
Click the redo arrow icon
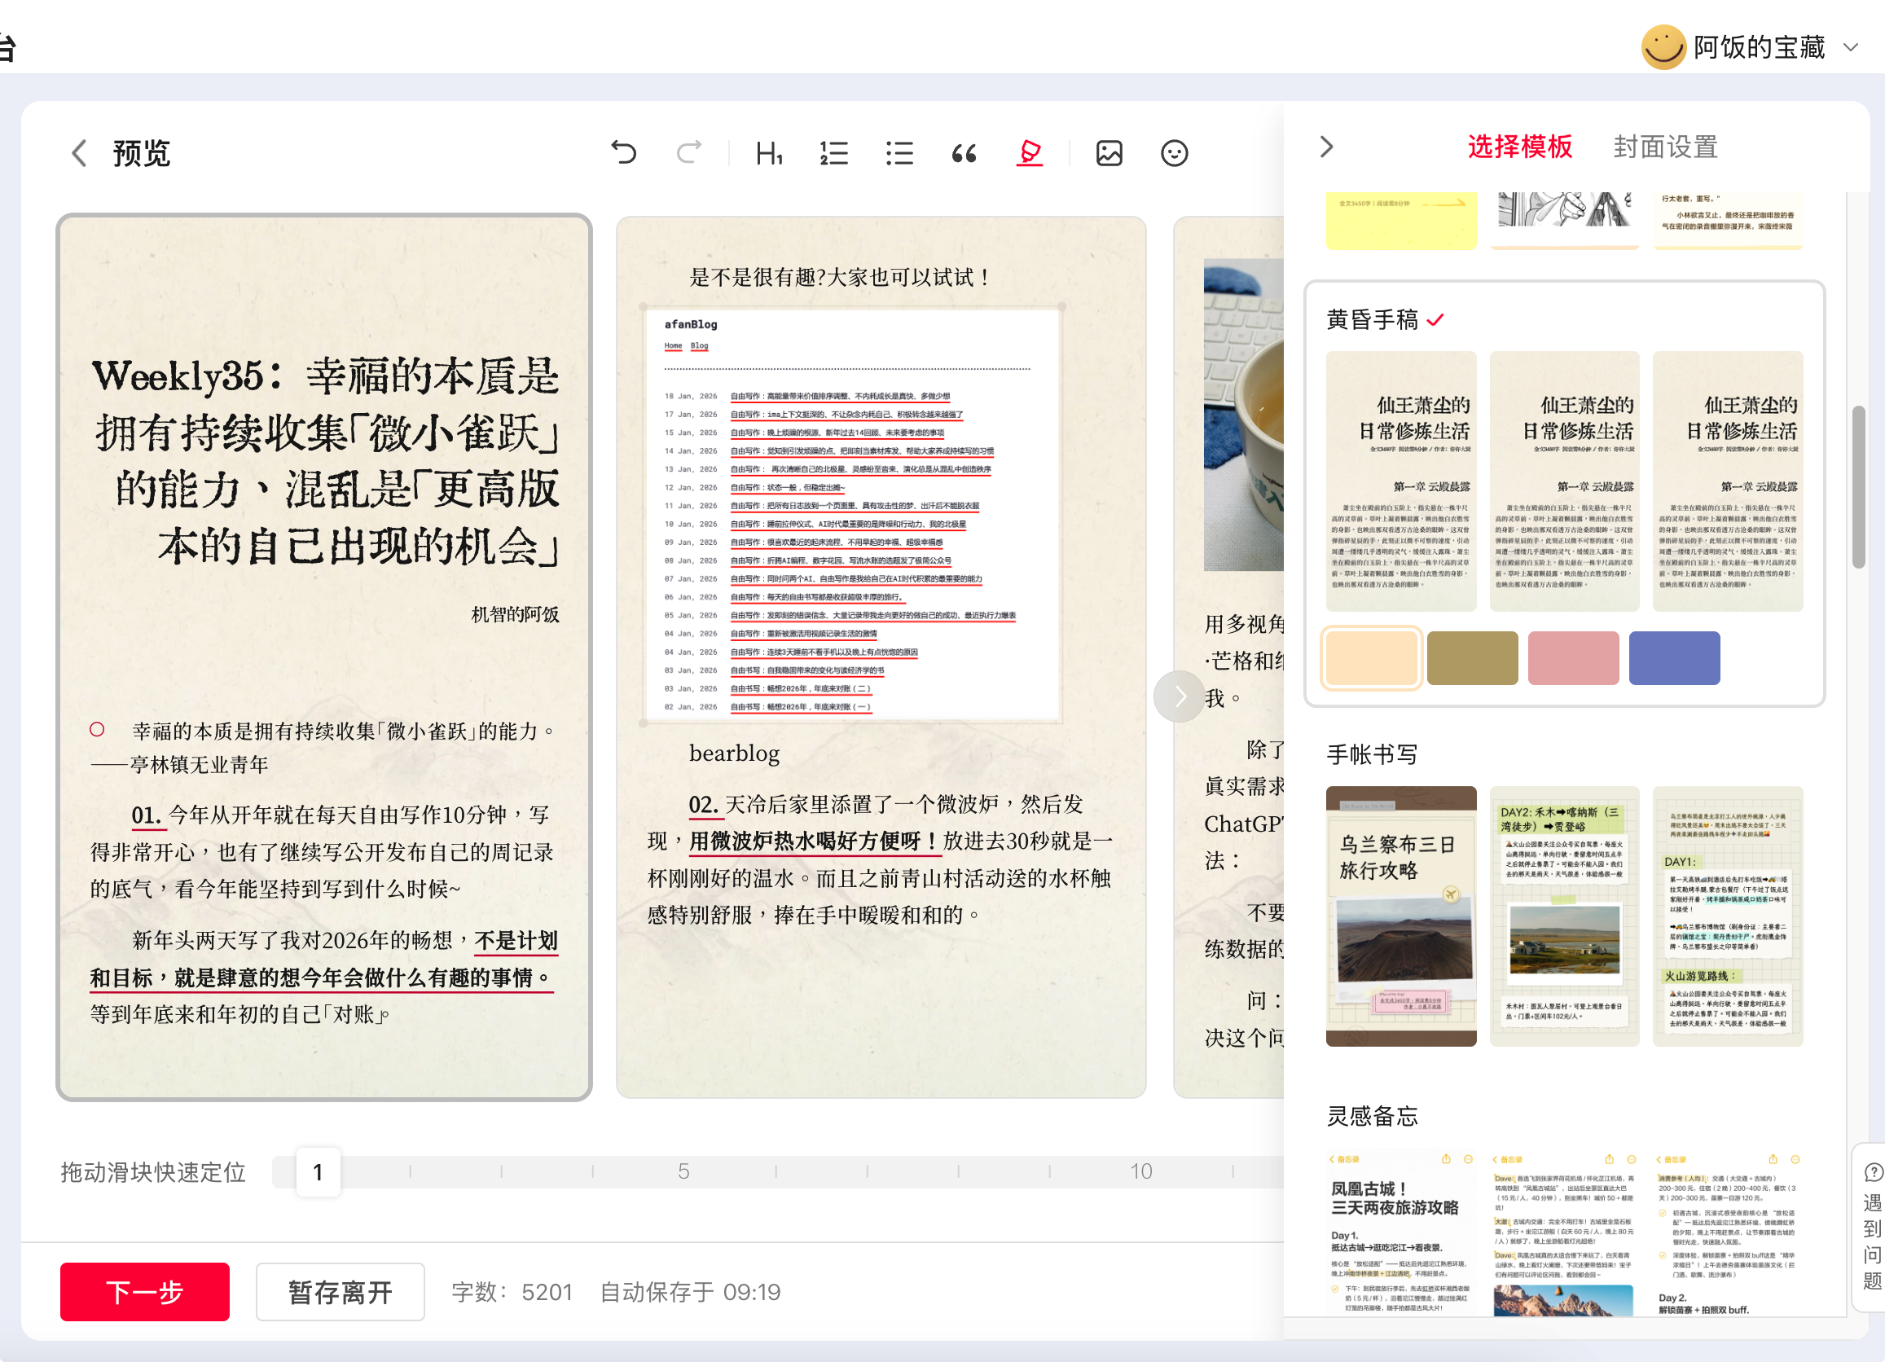click(689, 153)
